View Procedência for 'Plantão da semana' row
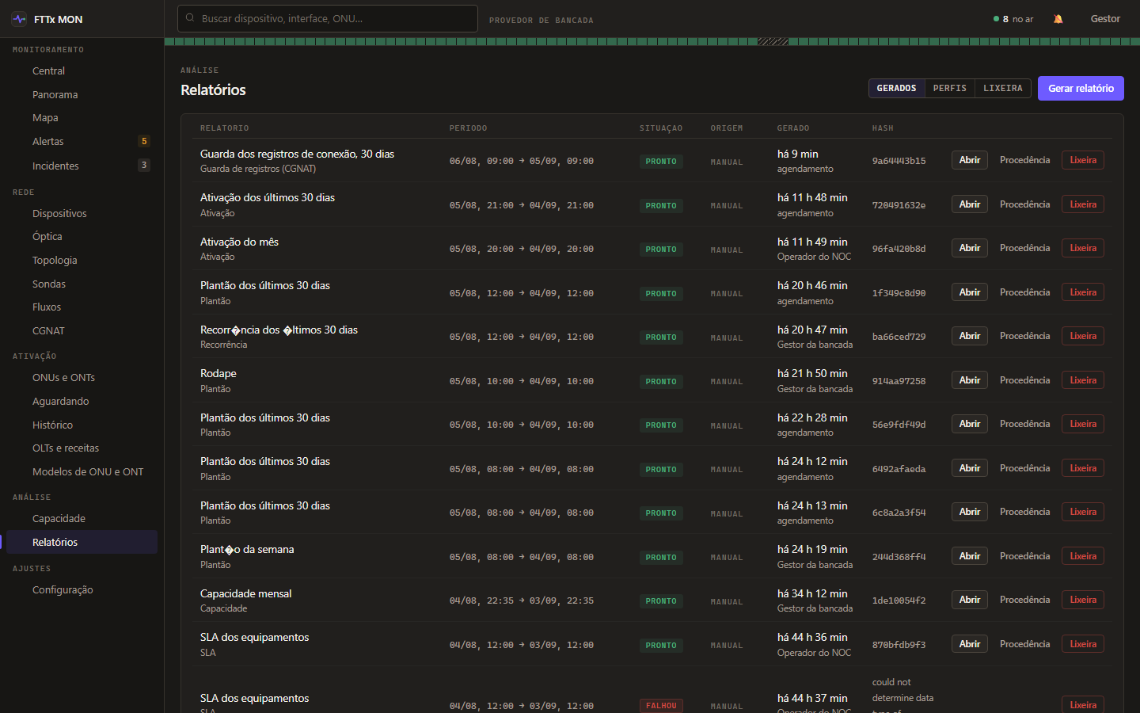1140x713 pixels. (1024, 556)
